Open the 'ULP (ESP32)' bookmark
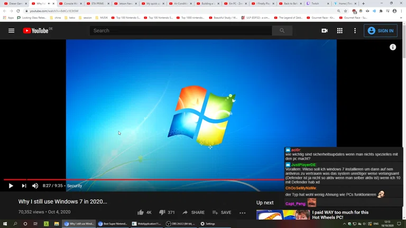 click(x=256, y=17)
